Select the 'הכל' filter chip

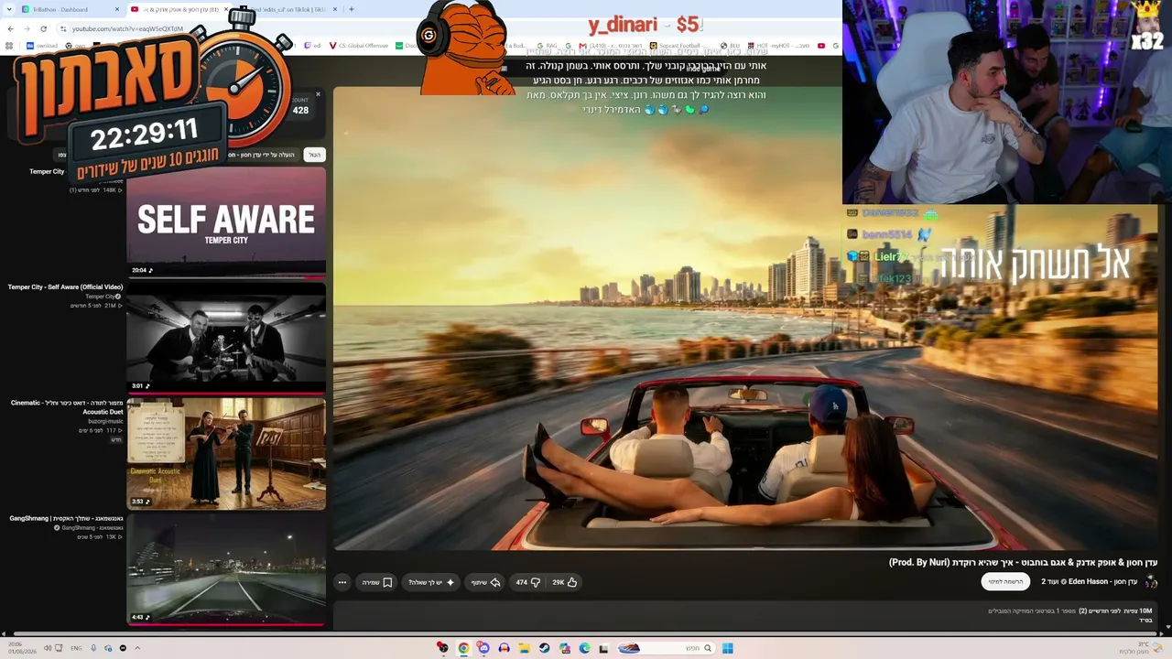[314, 155]
